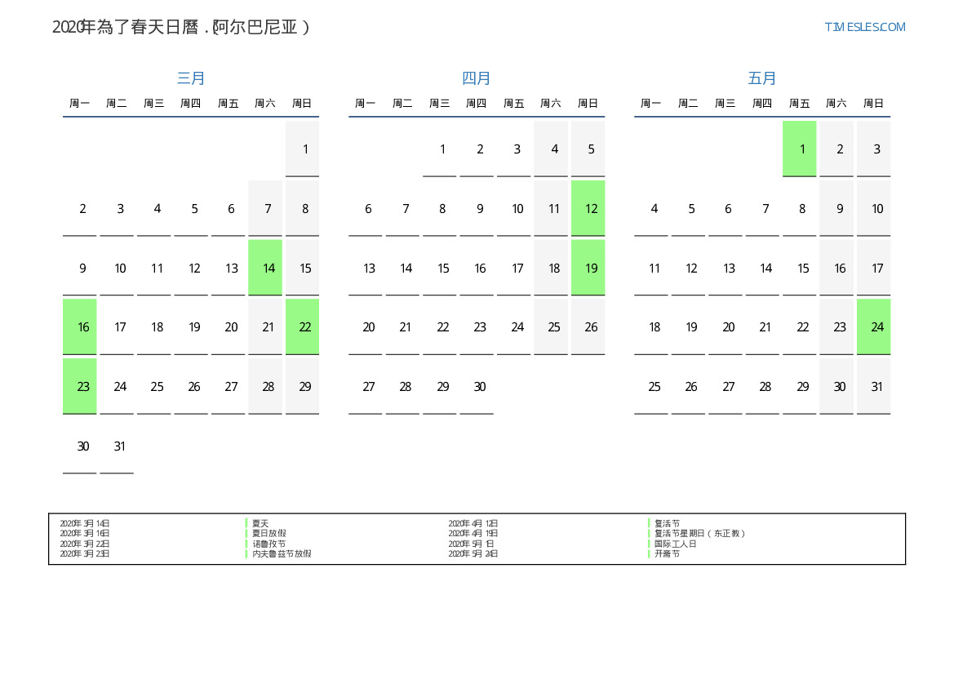
Task: Click May 24 highlighted date cell
Action: coord(874,326)
